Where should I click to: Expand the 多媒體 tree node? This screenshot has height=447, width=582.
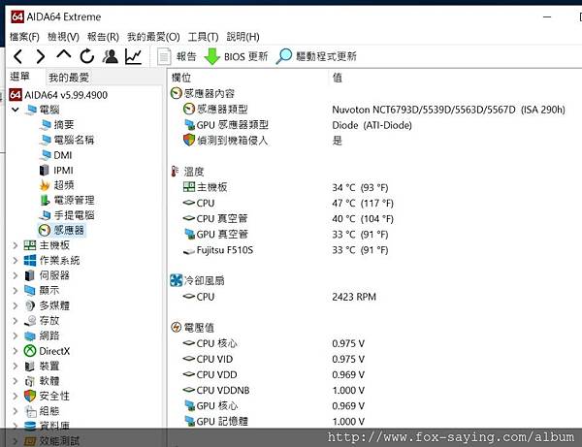point(16,305)
